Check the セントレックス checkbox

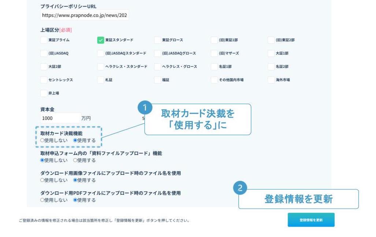[x=44, y=80]
